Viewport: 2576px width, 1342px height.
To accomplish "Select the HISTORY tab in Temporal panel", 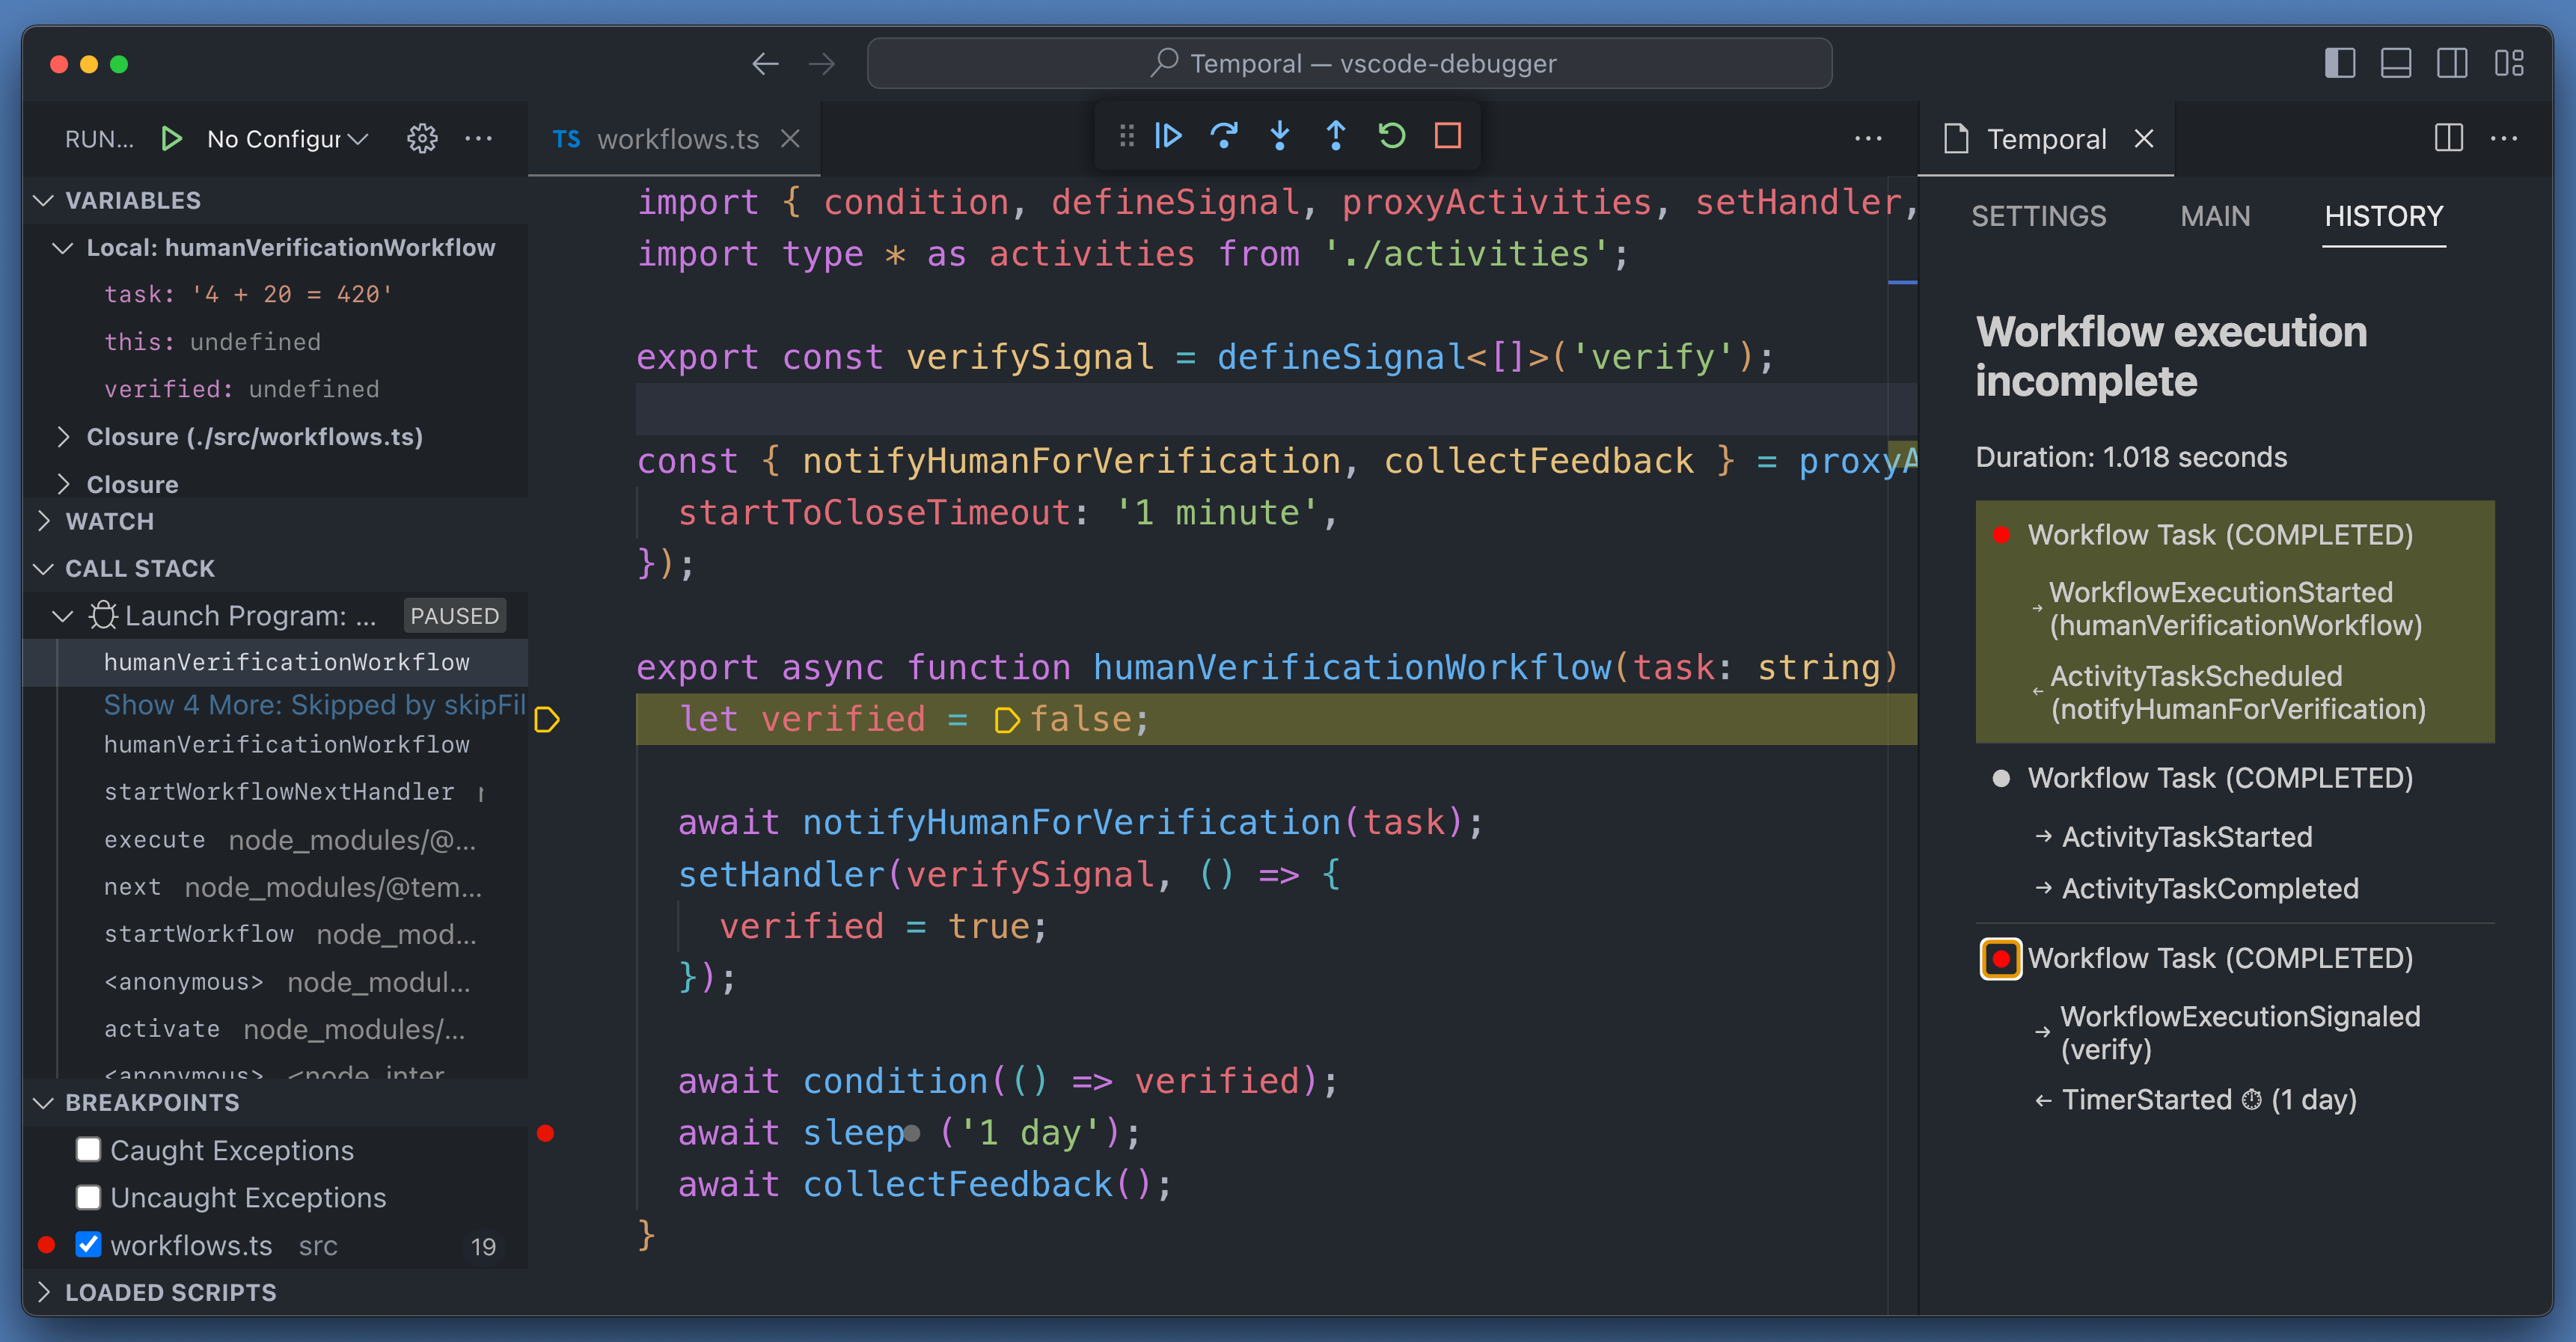I will [2380, 216].
